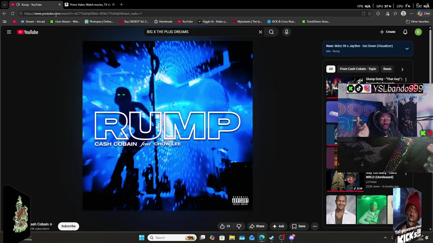Start voice search with microphone
Screen dimensions: 433x243
pyautogui.click(x=287, y=32)
